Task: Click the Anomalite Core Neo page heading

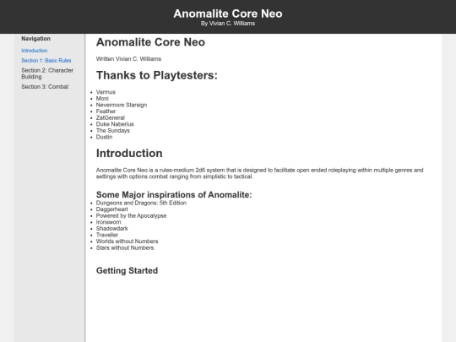Action: pos(150,42)
